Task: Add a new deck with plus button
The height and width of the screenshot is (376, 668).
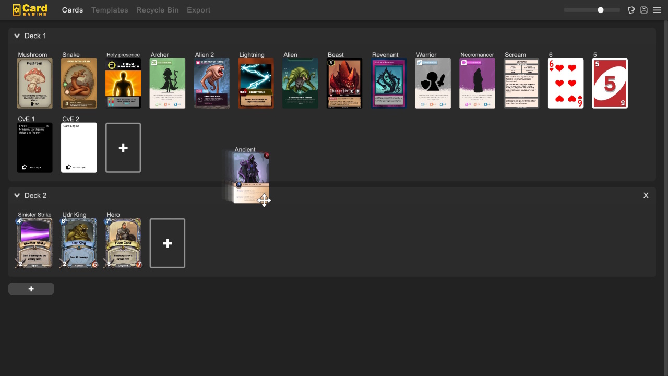Action: point(31,289)
